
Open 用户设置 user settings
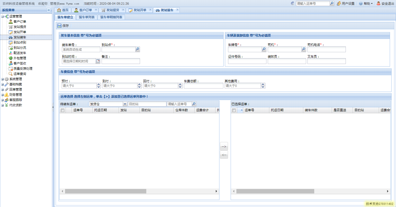point(346,3)
